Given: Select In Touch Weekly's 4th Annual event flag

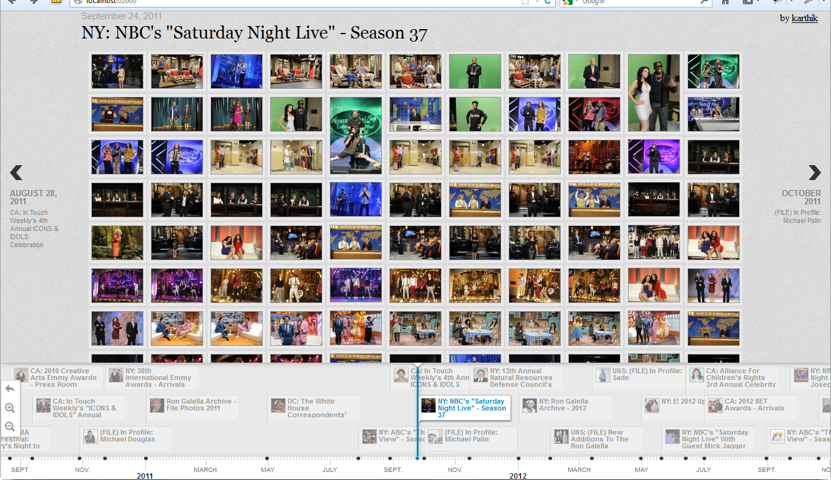Looking at the screenshot, I should (431, 378).
